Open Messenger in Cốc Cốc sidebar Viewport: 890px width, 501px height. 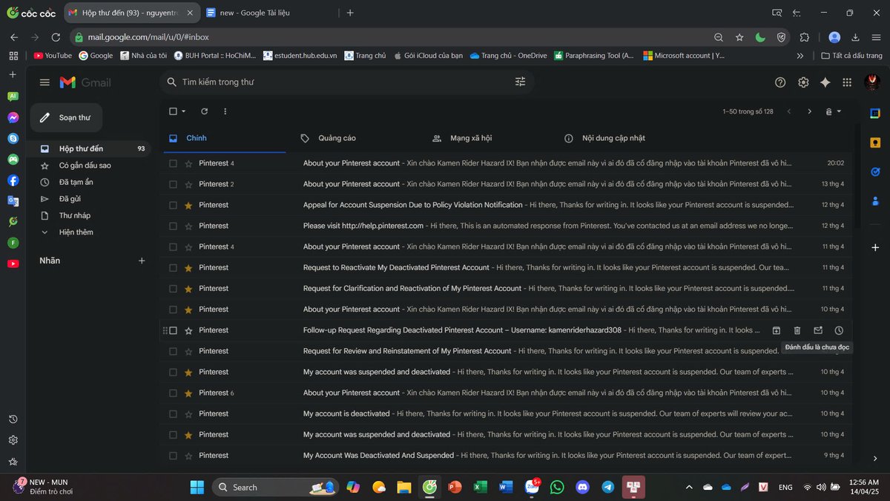13,117
